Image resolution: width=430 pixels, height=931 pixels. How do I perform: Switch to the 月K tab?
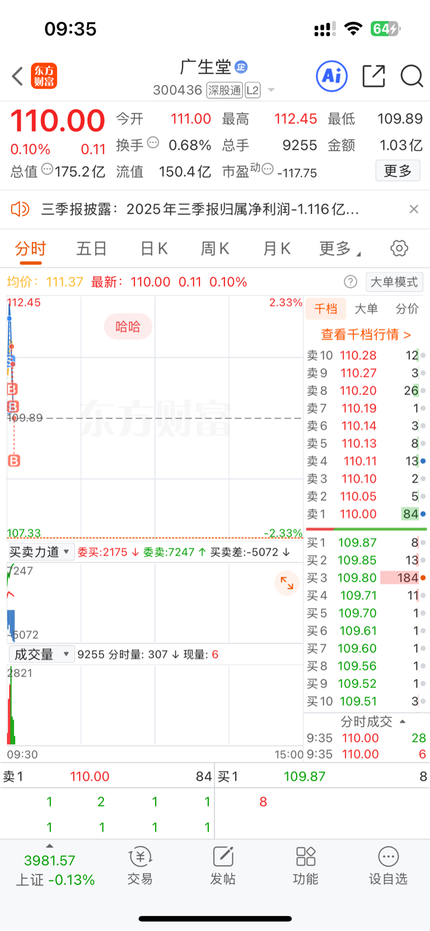pos(277,249)
